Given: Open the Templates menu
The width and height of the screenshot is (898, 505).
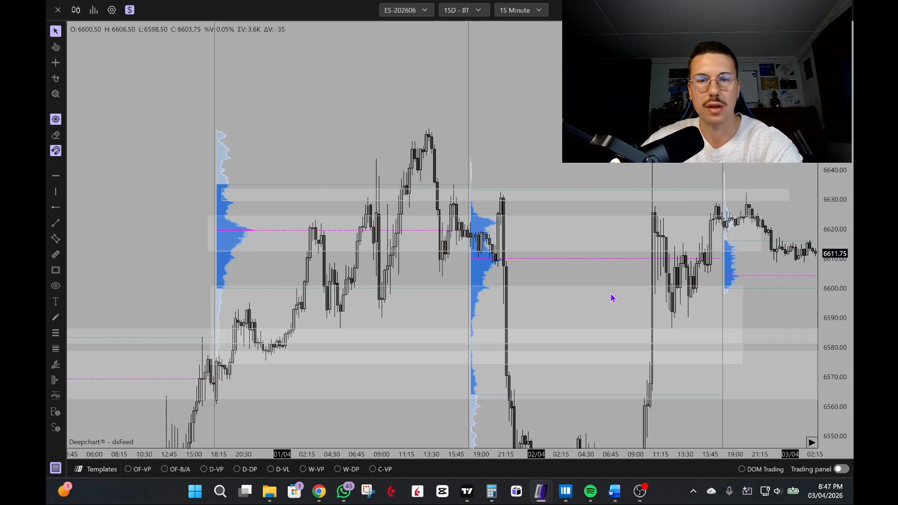Looking at the screenshot, I should click(96, 469).
